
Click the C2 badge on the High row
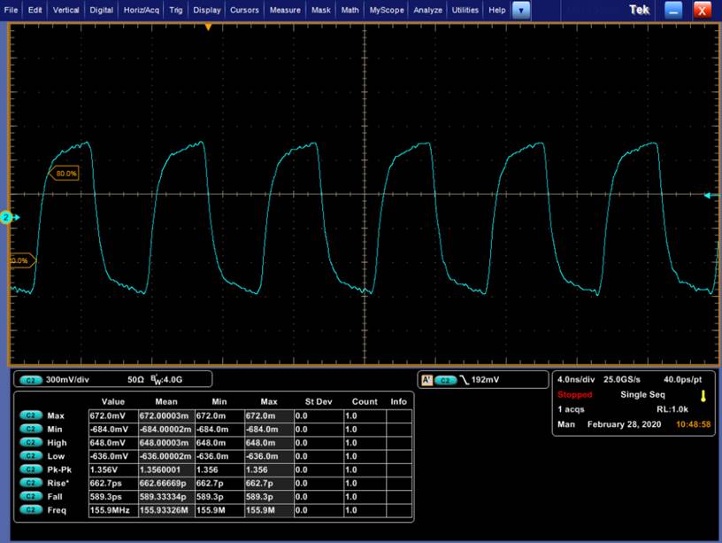click(30, 443)
